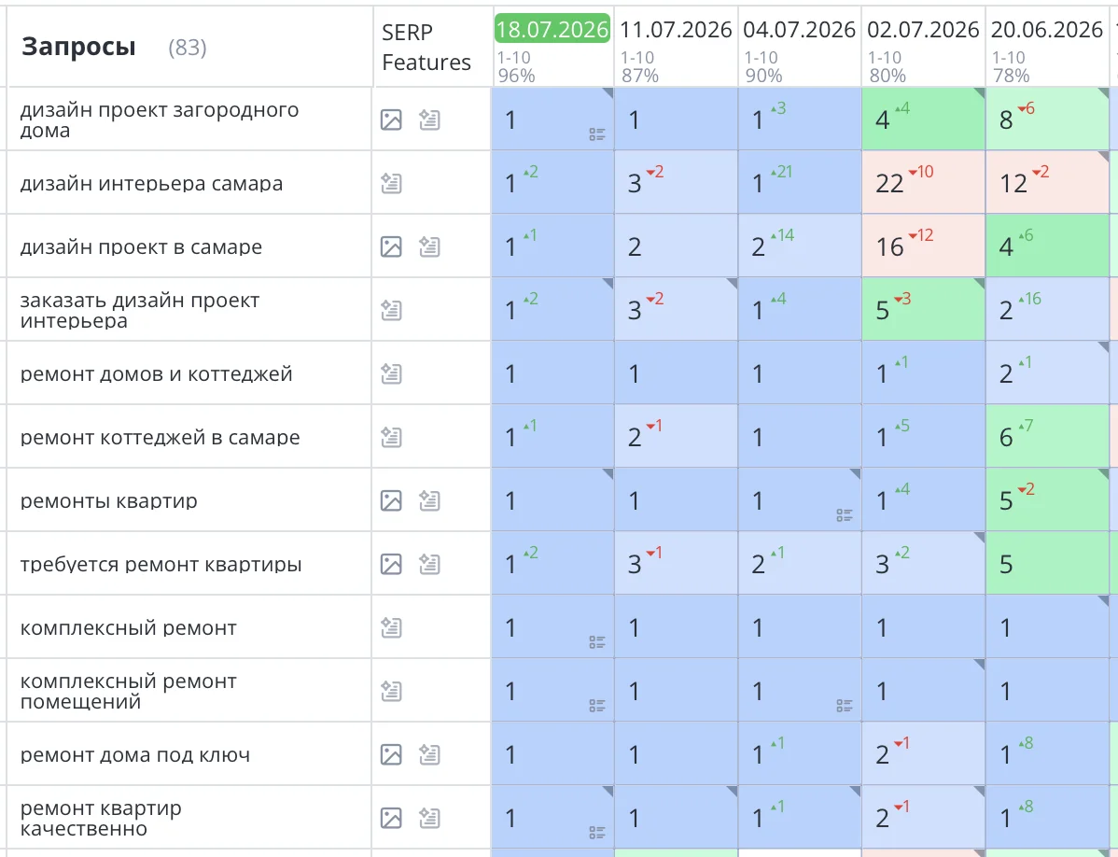Click AI snippet icon for 'дизайн проект загородного дома'

429,119
